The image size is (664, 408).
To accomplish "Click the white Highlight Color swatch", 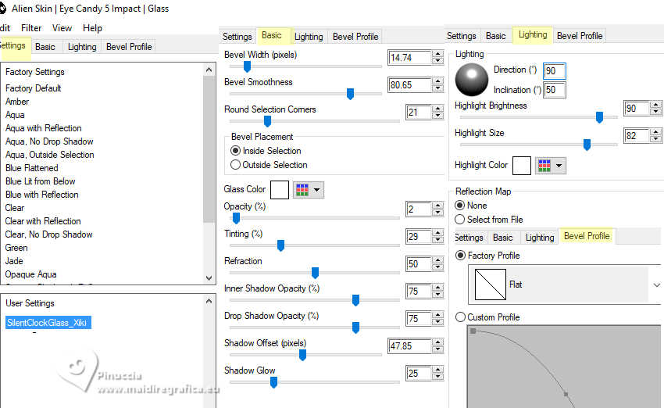I will 522,166.
